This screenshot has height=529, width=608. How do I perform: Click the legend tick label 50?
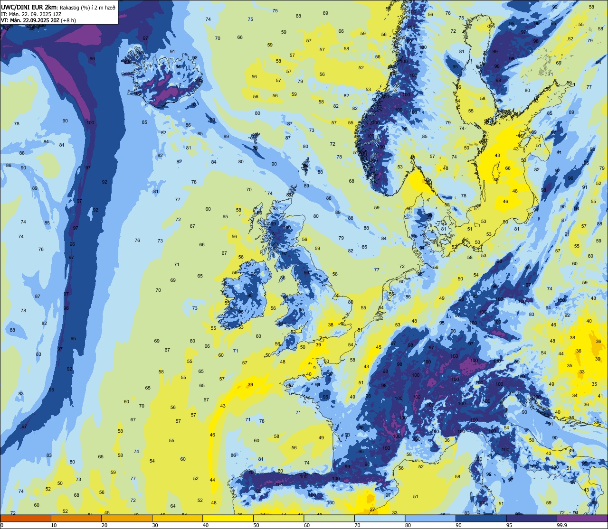point(256,525)
